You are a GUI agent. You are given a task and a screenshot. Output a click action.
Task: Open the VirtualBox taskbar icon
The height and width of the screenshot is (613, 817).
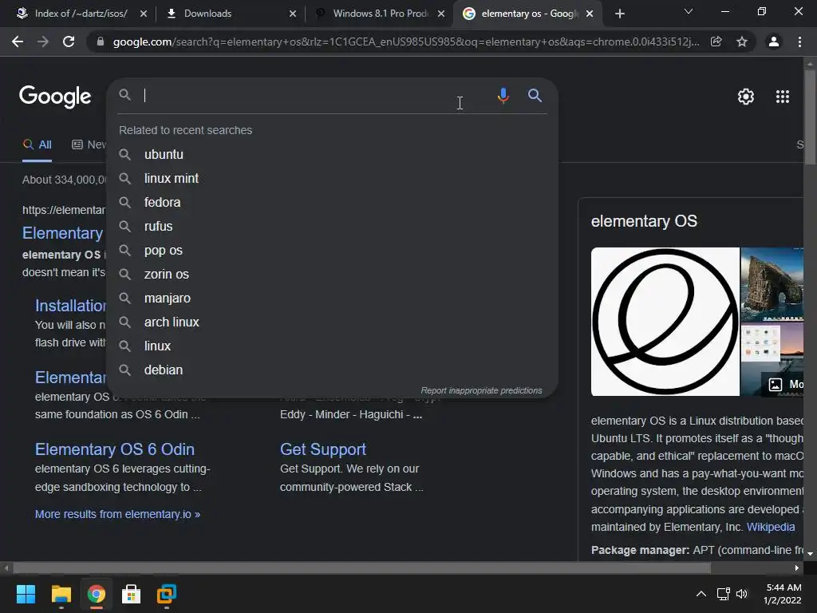[x=167, y=594]
